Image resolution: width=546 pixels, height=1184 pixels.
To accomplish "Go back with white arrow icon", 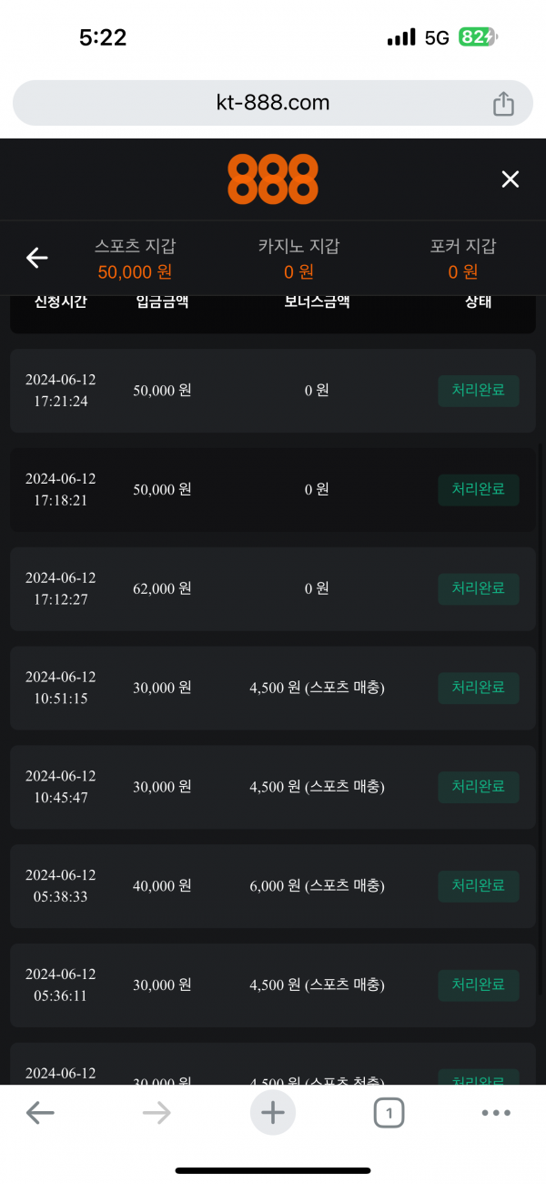I will 36,259.
